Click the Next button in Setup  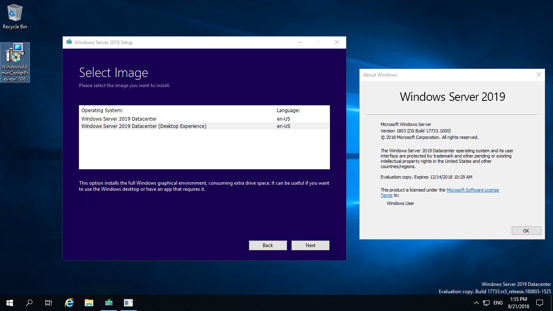click(x=311, y=245)
